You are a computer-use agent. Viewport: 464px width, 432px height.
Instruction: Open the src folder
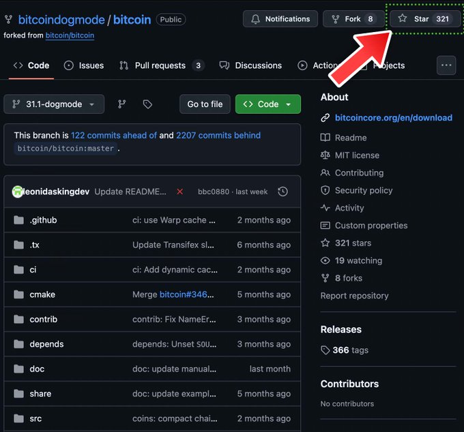pos(35,418)
